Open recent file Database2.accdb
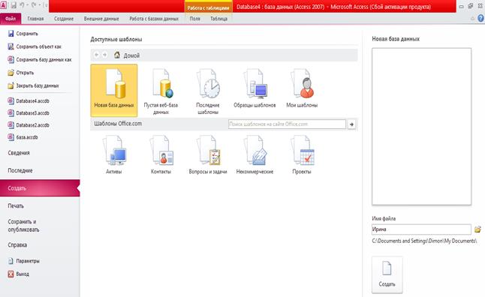Screen dimensions: 485x297 29,125
